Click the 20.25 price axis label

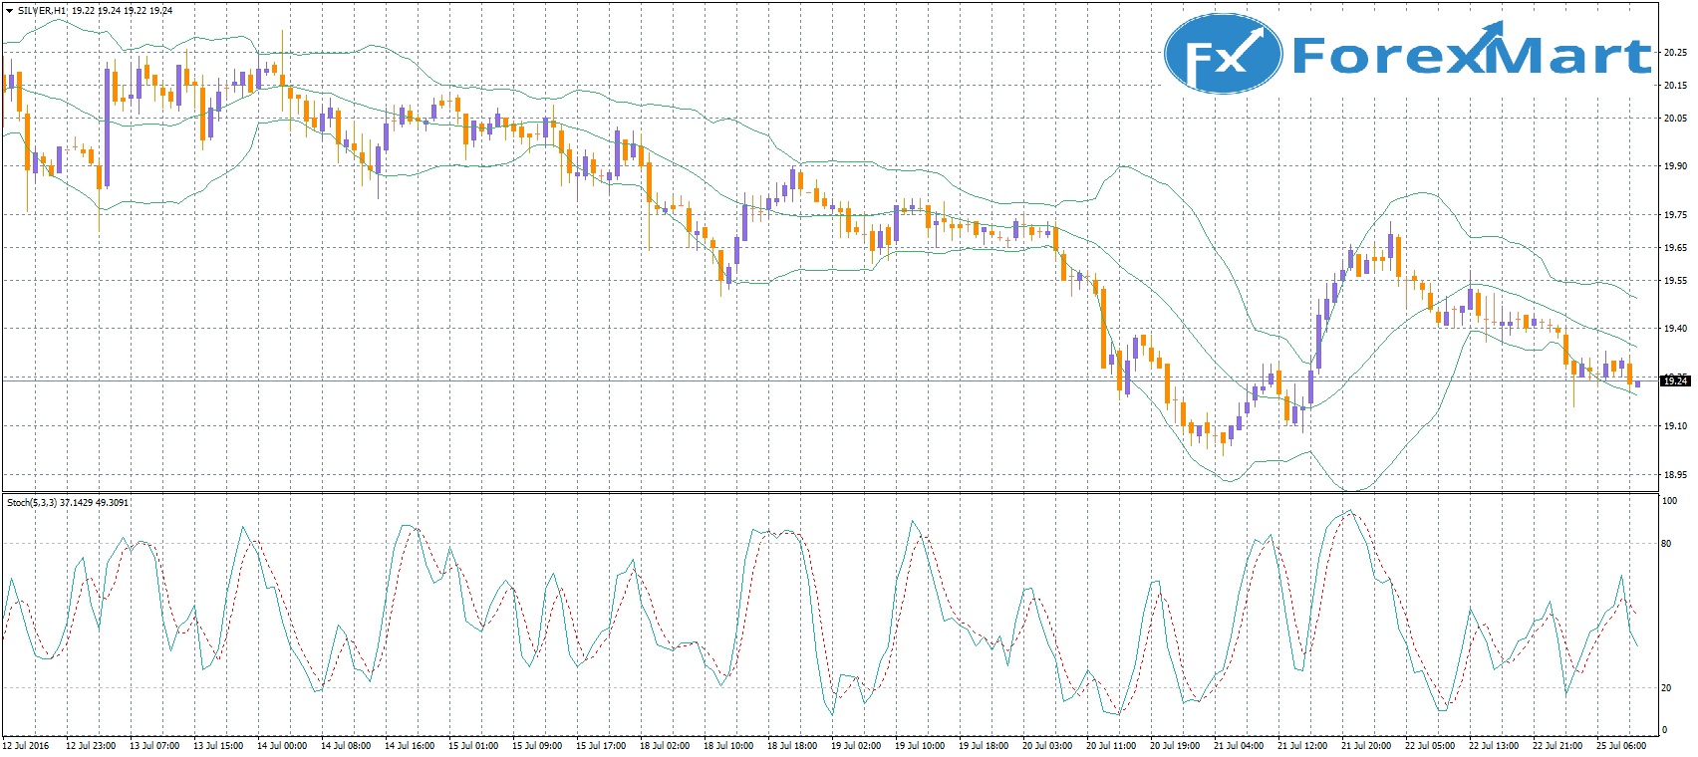[x=1675, y=54]
